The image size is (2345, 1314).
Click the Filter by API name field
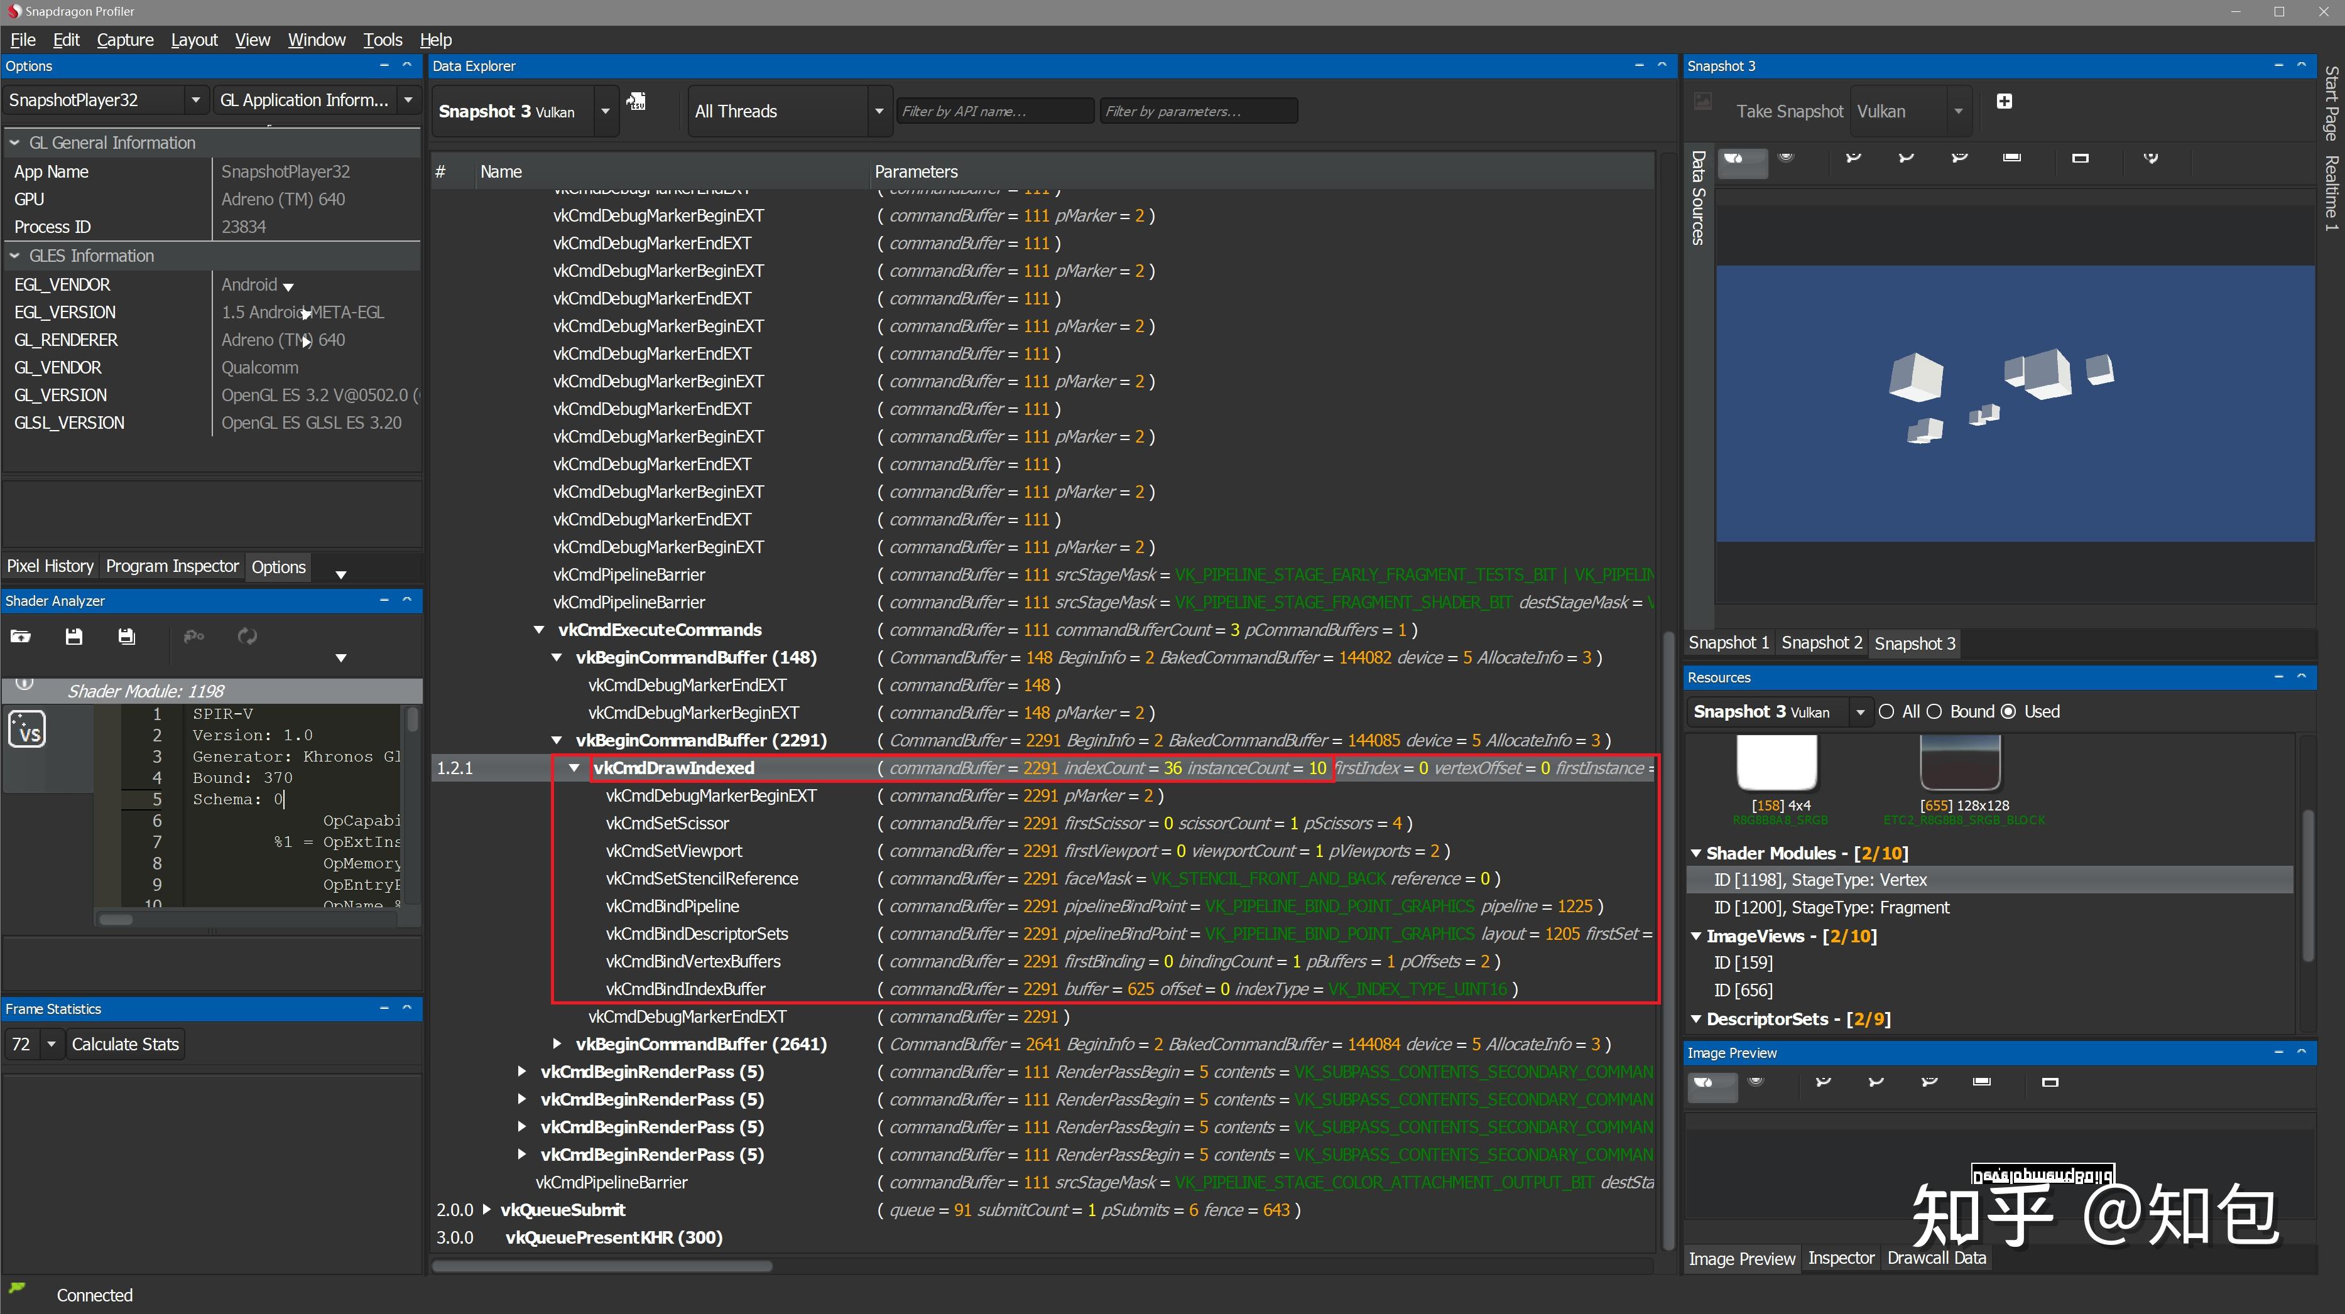(994, 111)
